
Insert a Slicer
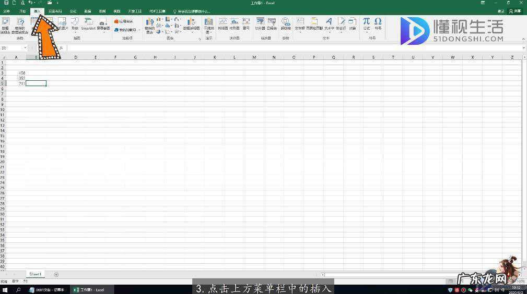pyautogui.click(x=260, y=24)
